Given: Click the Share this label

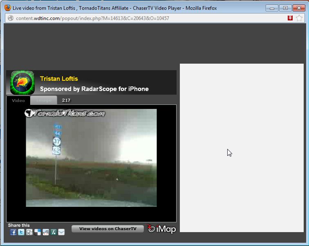Looking at the screenshot, I should (19, 225).
